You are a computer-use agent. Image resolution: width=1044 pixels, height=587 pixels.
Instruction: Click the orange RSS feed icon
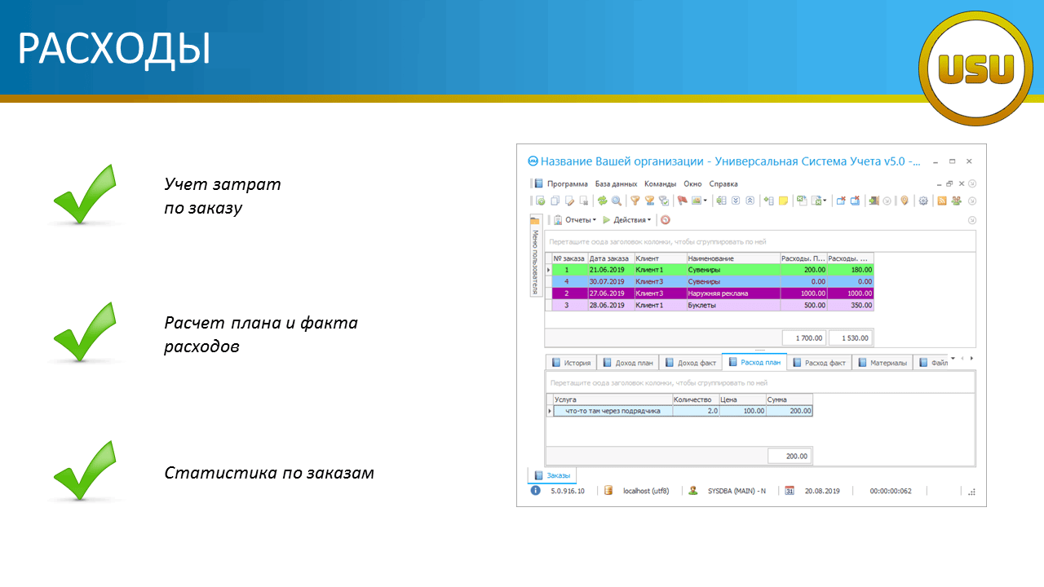942,201
